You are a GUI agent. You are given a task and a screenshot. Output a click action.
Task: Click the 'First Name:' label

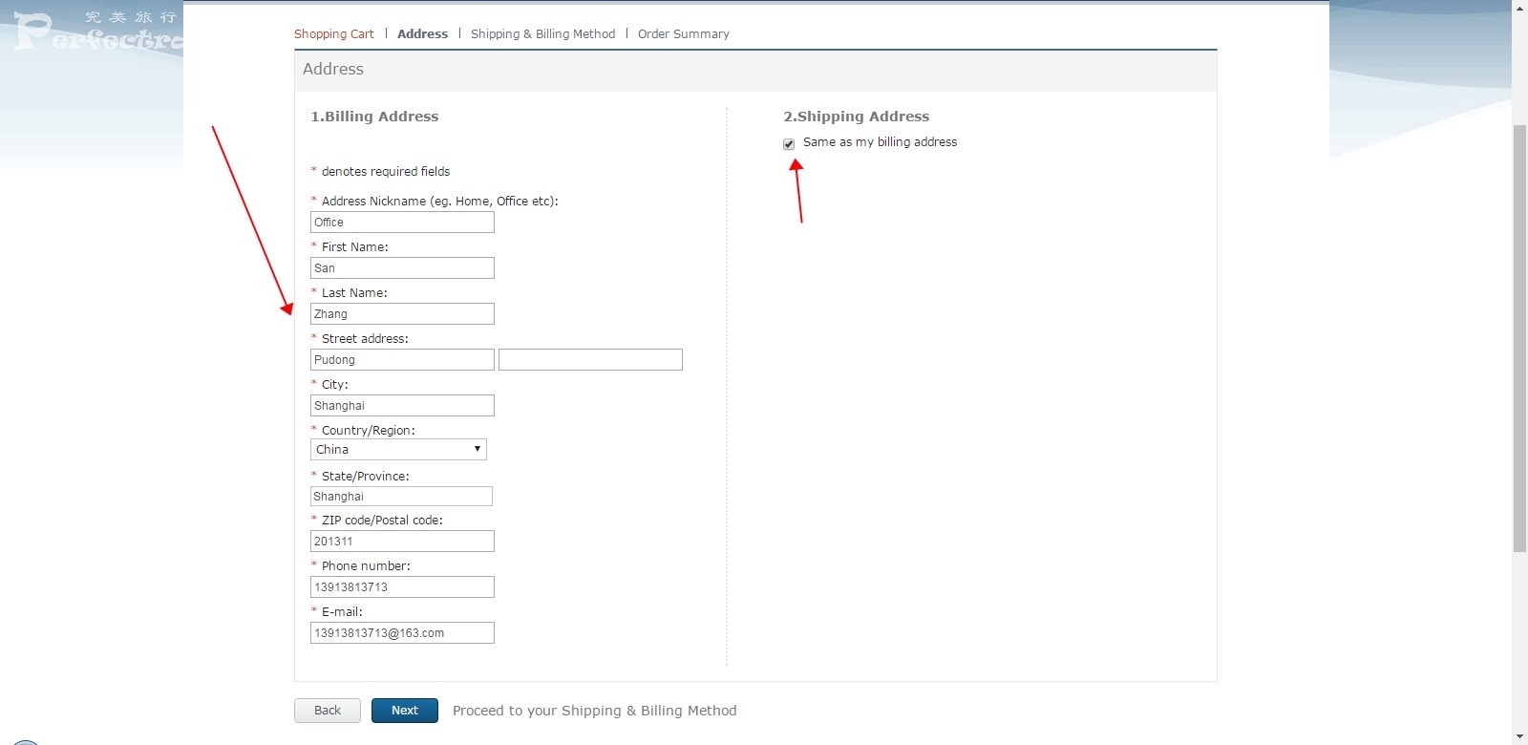pos(355,247)
